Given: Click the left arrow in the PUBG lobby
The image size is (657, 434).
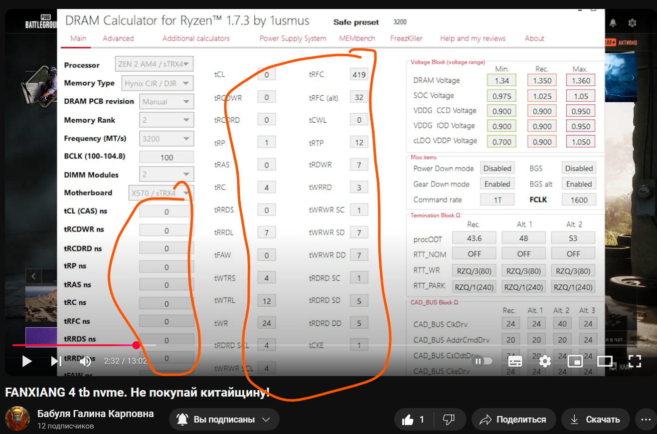Looking at the screenshot, I should (x=33, y=276).
